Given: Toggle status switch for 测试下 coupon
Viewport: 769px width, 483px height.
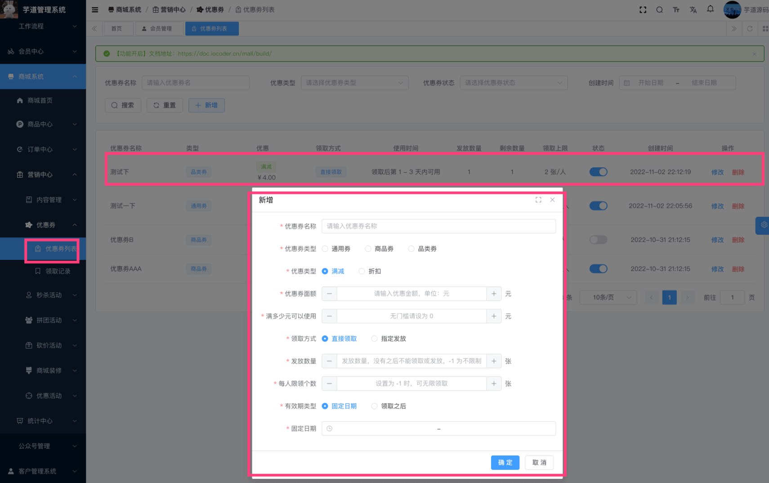Looking at the screenshot, I should (x=598, y=172).
